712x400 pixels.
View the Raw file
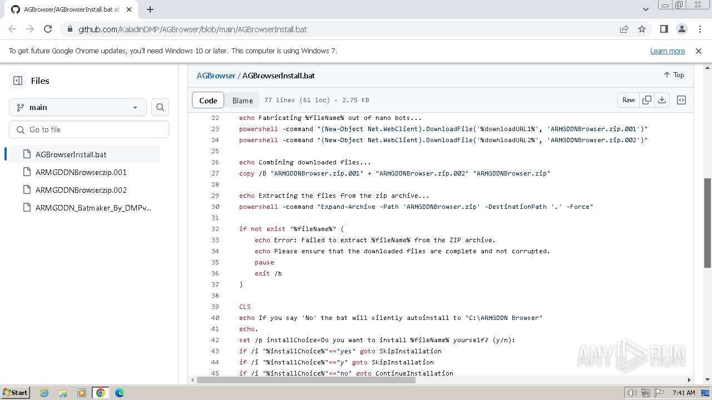pos(629,100)
